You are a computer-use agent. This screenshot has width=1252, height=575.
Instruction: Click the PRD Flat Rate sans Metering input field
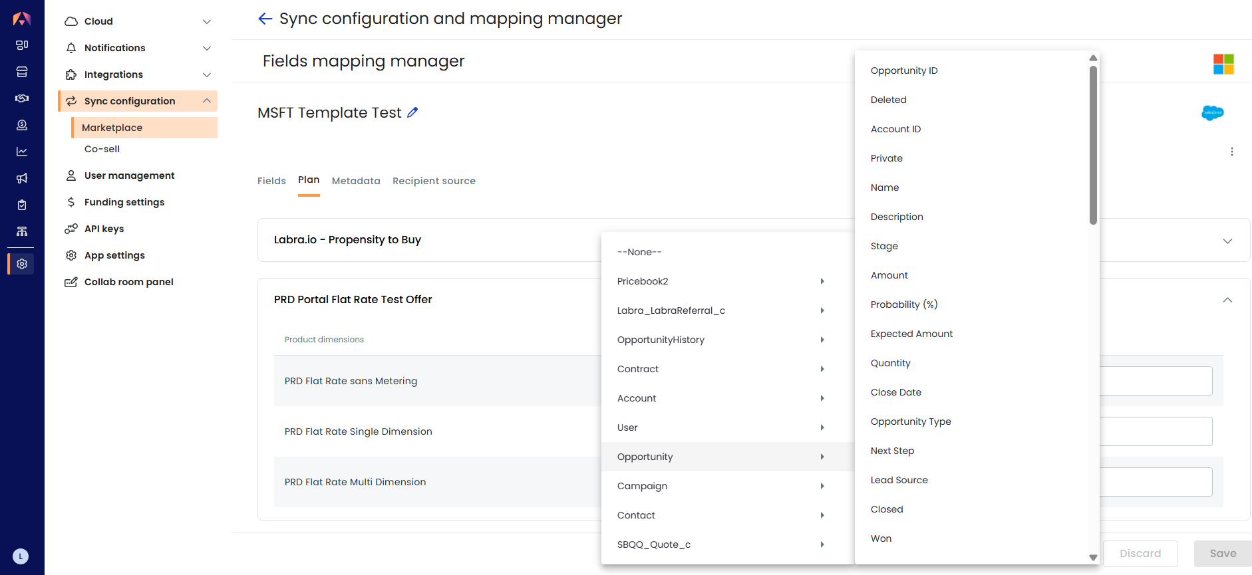coord(1156,381)
